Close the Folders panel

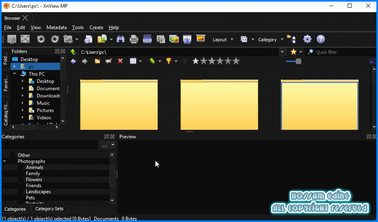pos(63,51)
